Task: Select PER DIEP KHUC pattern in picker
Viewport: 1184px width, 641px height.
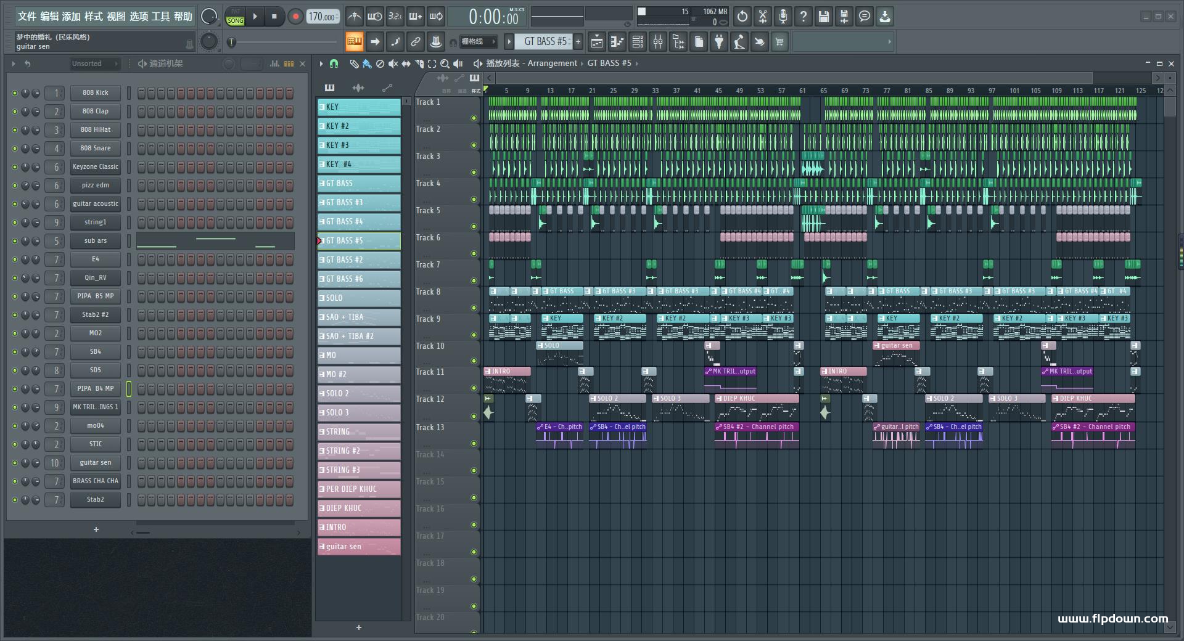Action: 359,489
